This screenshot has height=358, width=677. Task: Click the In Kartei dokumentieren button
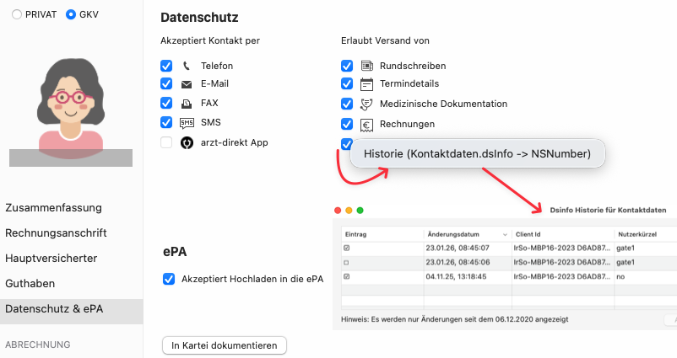pyautogui.click(x=225, y=345)
